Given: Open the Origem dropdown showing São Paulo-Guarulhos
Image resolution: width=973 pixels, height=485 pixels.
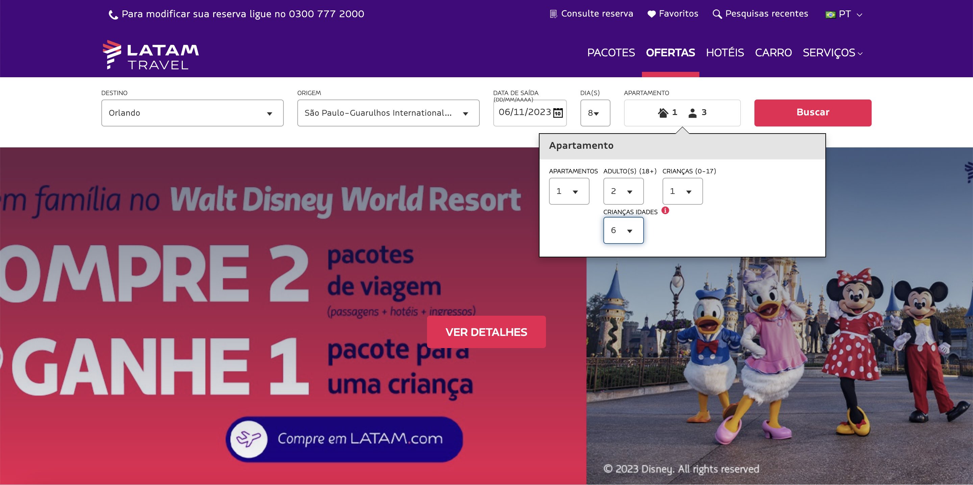Looking at the screenshot, I should (388, 113).
